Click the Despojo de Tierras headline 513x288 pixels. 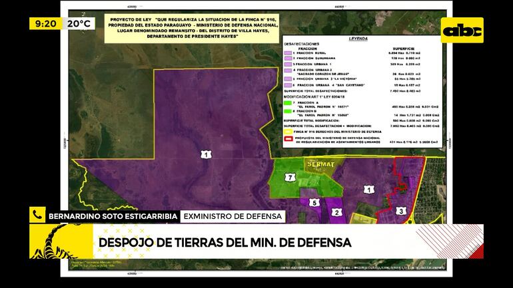coord(225,242)
